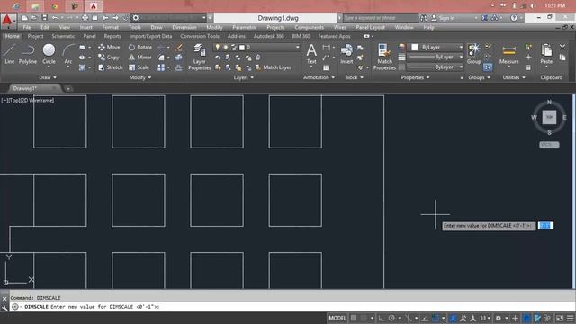Image resolution: width=576 pixels, height=324 pixels.
Task: Toggle grid display in status bar
Action: pos(354,318)
